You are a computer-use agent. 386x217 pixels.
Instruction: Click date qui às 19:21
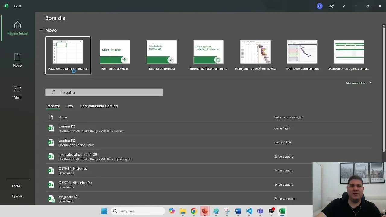282,128
